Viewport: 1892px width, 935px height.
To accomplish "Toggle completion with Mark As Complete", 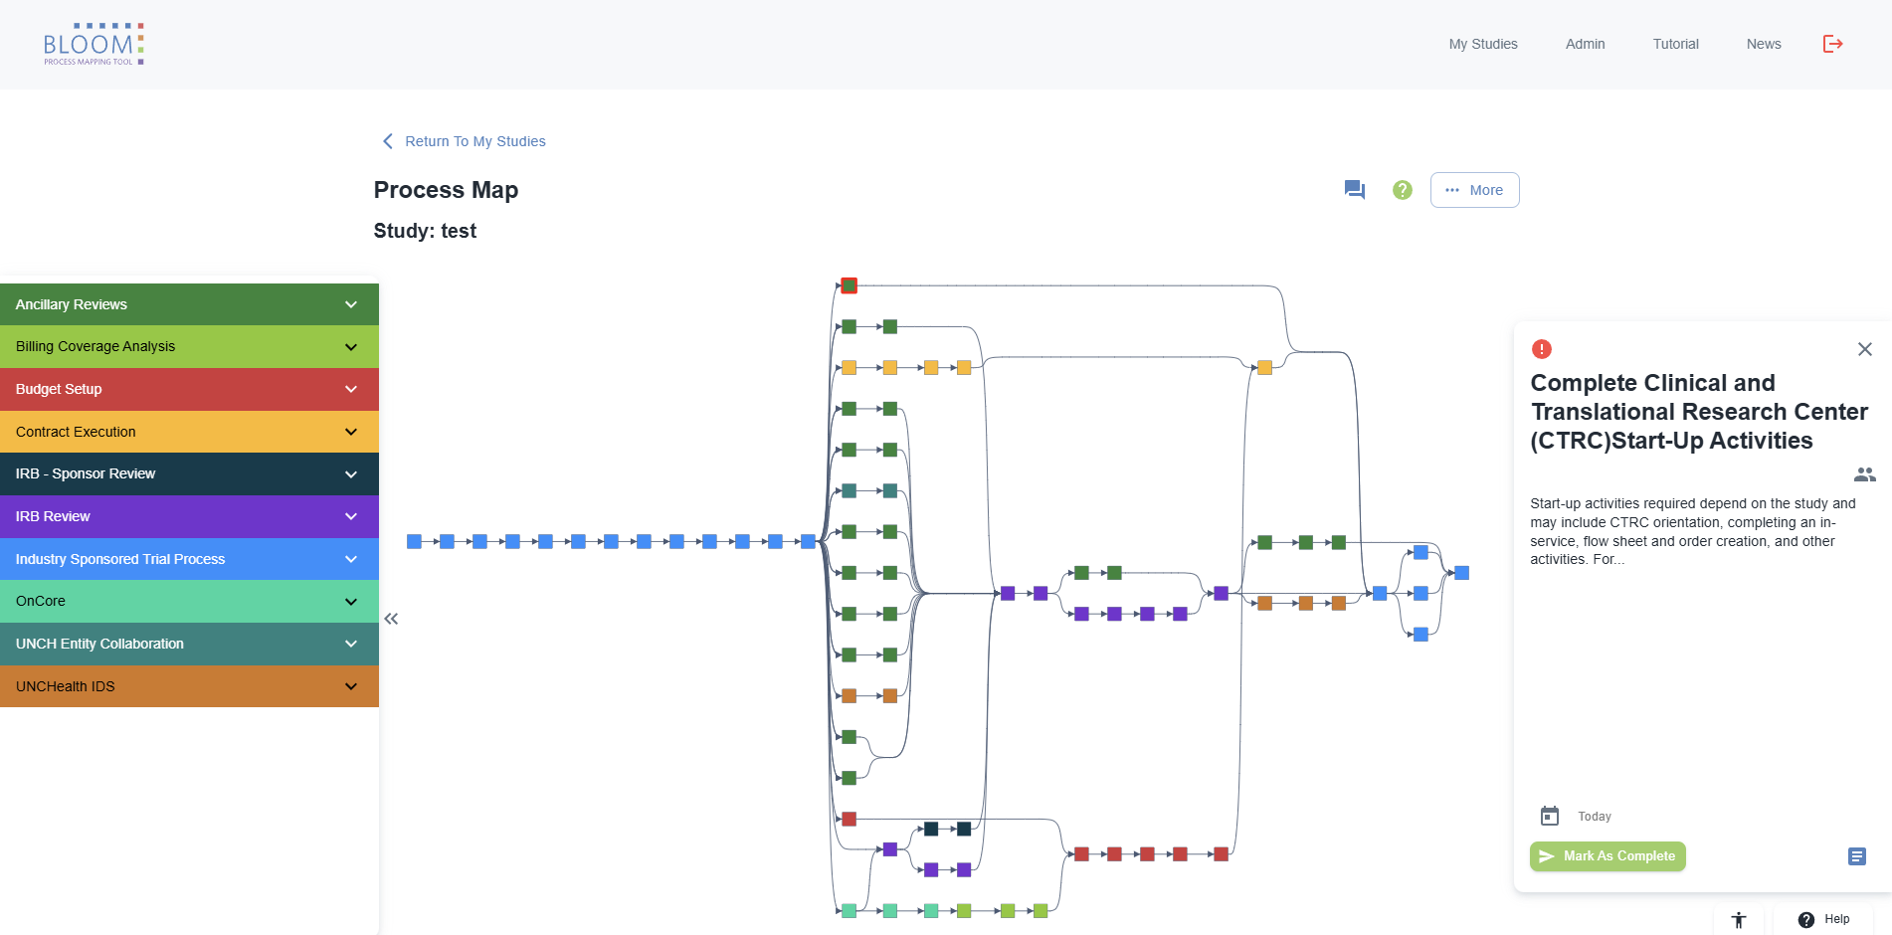I will (x=1607, y=855).
